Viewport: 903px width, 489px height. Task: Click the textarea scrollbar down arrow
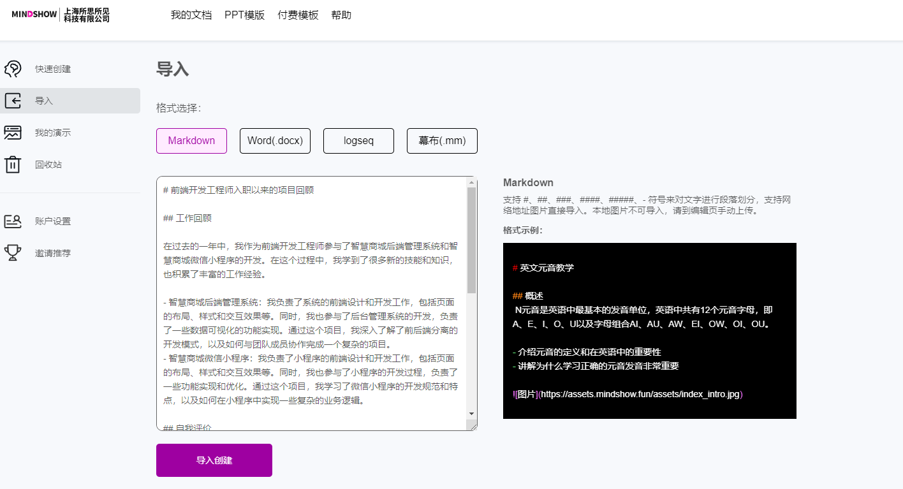472,414
